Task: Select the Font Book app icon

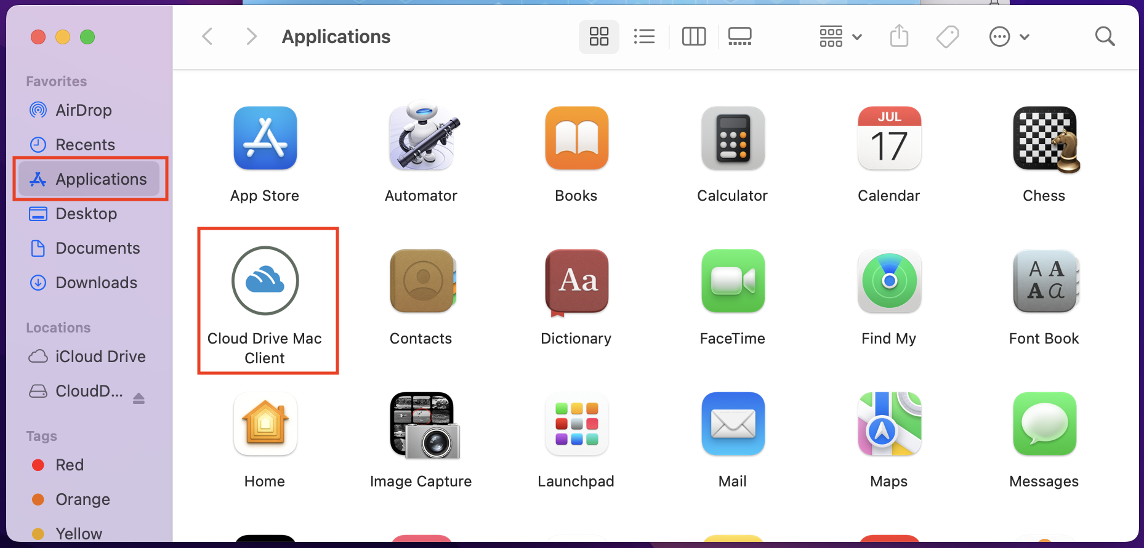Action: (1045, 281)
